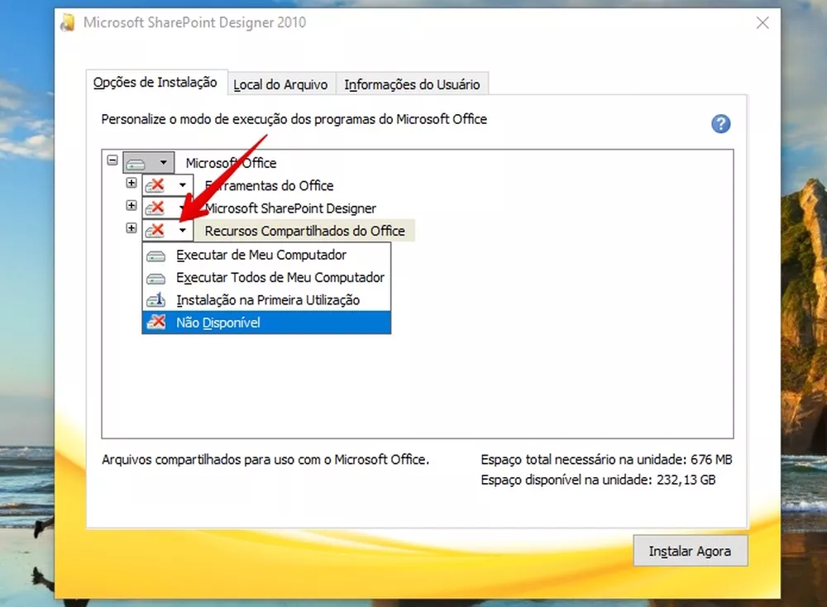Select Não Disponível menu option
This screenshot has height=607, width=827.
(x=266, y=323)
